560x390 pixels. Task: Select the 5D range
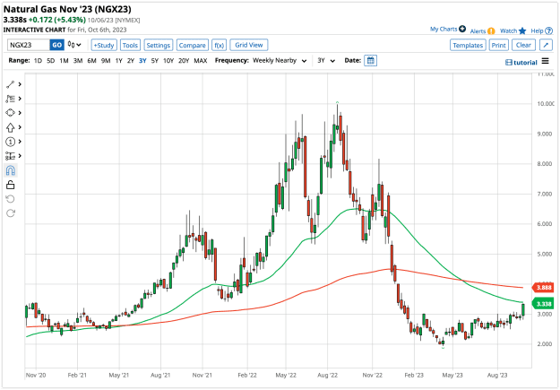tap(51, 61)
